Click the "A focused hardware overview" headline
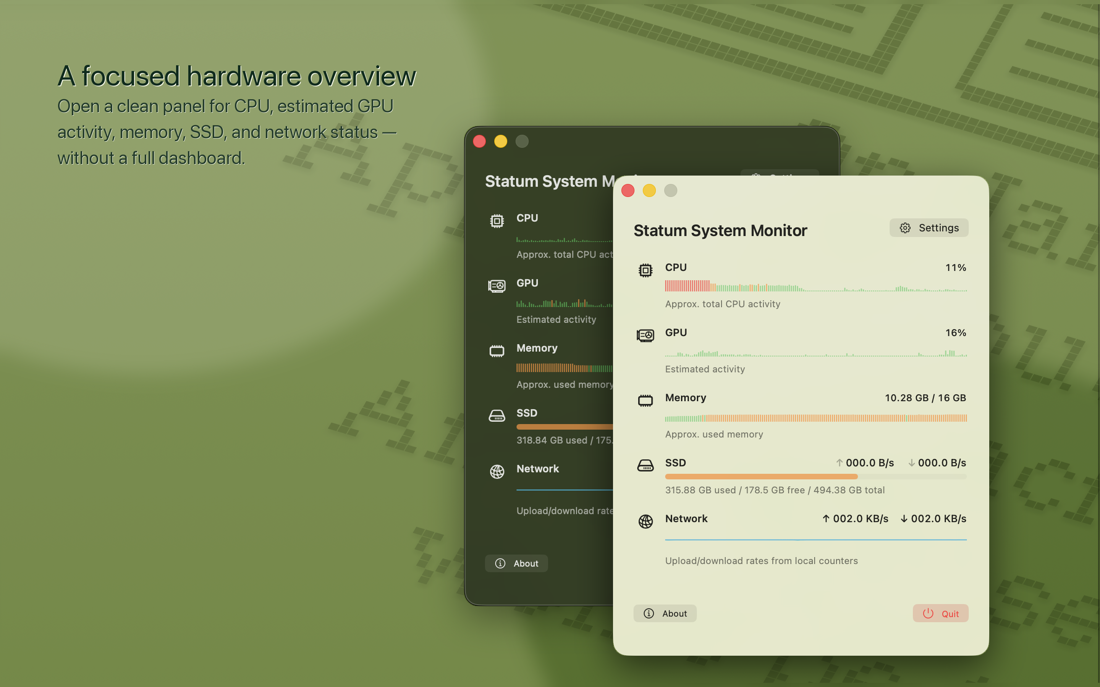Screen dimensions: 1100x687 236,76
